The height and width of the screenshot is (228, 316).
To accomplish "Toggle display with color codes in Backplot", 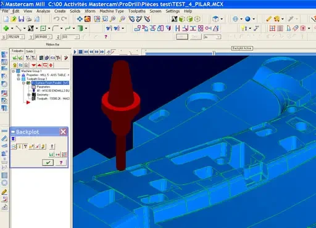I will tap(14, 147).
